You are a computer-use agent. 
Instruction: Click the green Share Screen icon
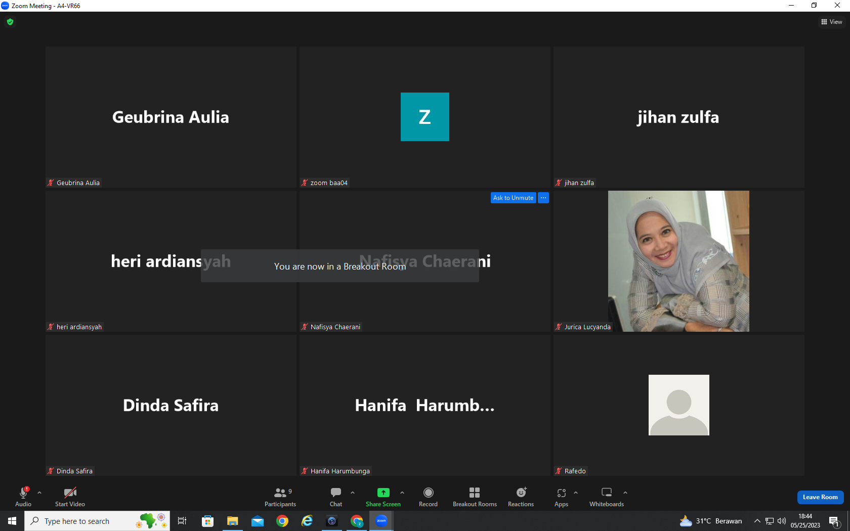[384, 493]
